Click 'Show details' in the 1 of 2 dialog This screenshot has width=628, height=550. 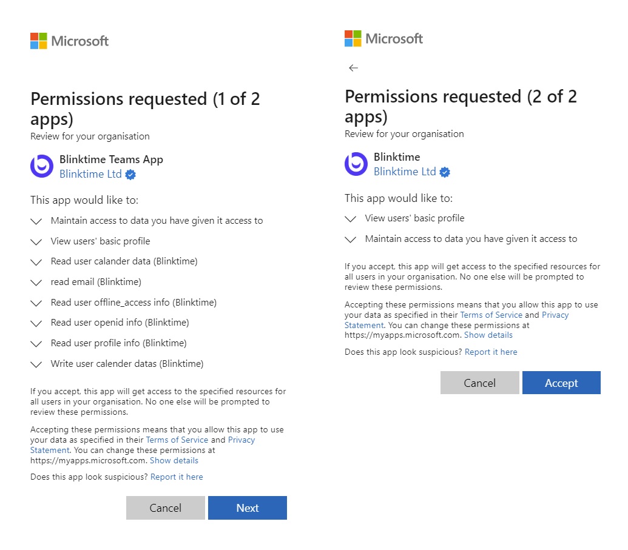(174, 460)
